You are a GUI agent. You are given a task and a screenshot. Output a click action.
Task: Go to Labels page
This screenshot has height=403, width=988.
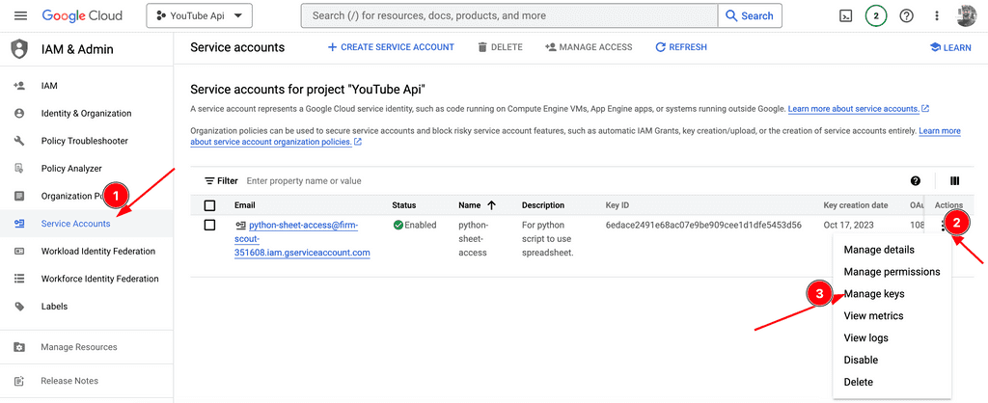[x=54, y=307]
